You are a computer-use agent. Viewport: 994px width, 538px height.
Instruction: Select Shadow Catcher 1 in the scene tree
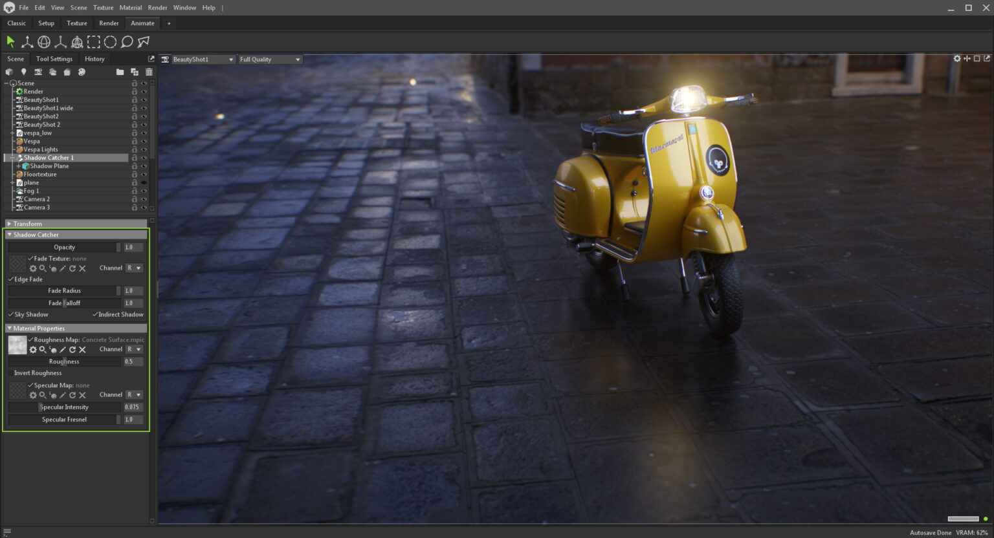[50, 157]
